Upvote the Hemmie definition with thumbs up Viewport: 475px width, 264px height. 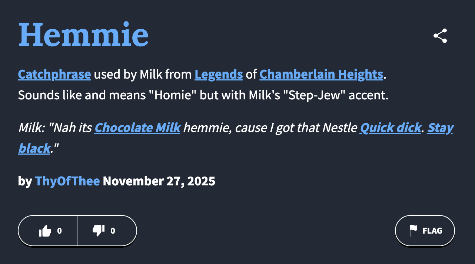(45, 231)
